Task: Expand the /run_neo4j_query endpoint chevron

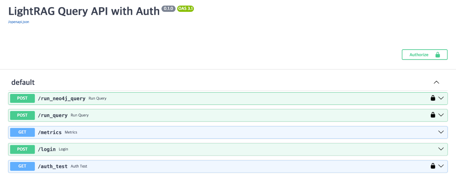Action: coord(441,98)
